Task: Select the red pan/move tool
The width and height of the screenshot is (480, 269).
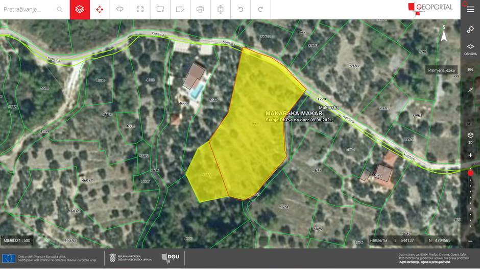Action: (x=100, y=10)
